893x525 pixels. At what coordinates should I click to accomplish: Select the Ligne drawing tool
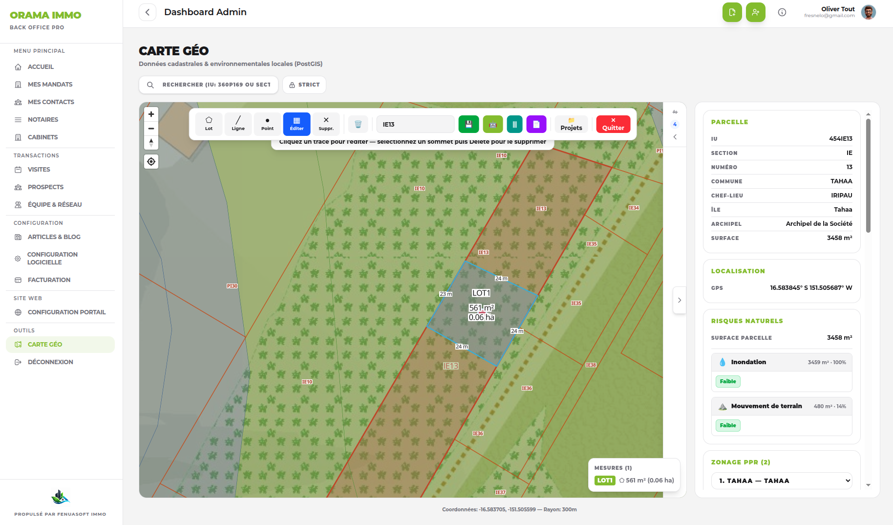[238, 124]
